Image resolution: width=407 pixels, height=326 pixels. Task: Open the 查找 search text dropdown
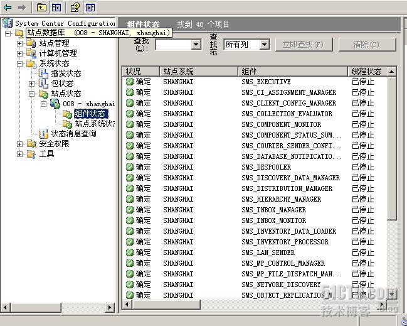tap(196, 45)
